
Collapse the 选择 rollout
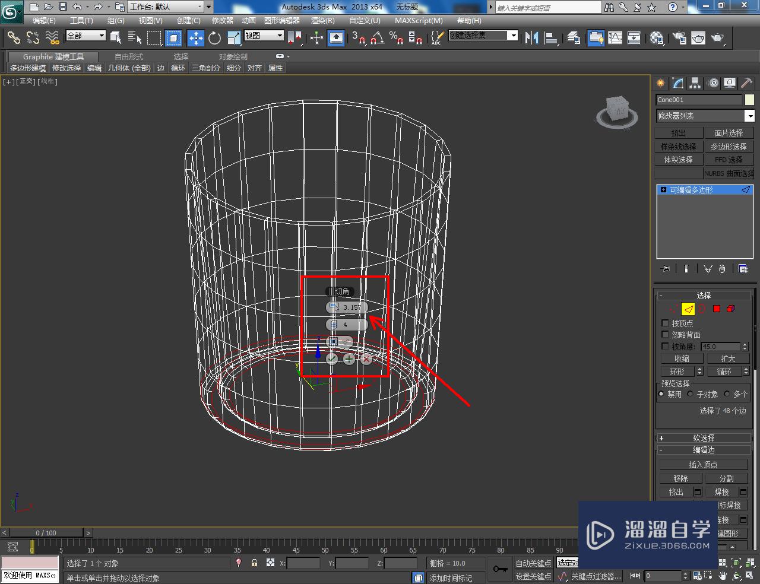coord(704,296)
